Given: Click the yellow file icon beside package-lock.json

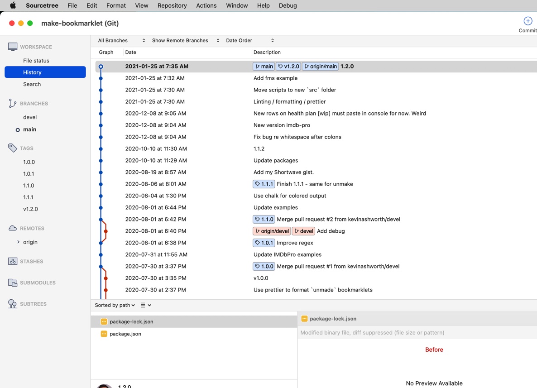Looking at the screenshot, I should click(103, 321).
